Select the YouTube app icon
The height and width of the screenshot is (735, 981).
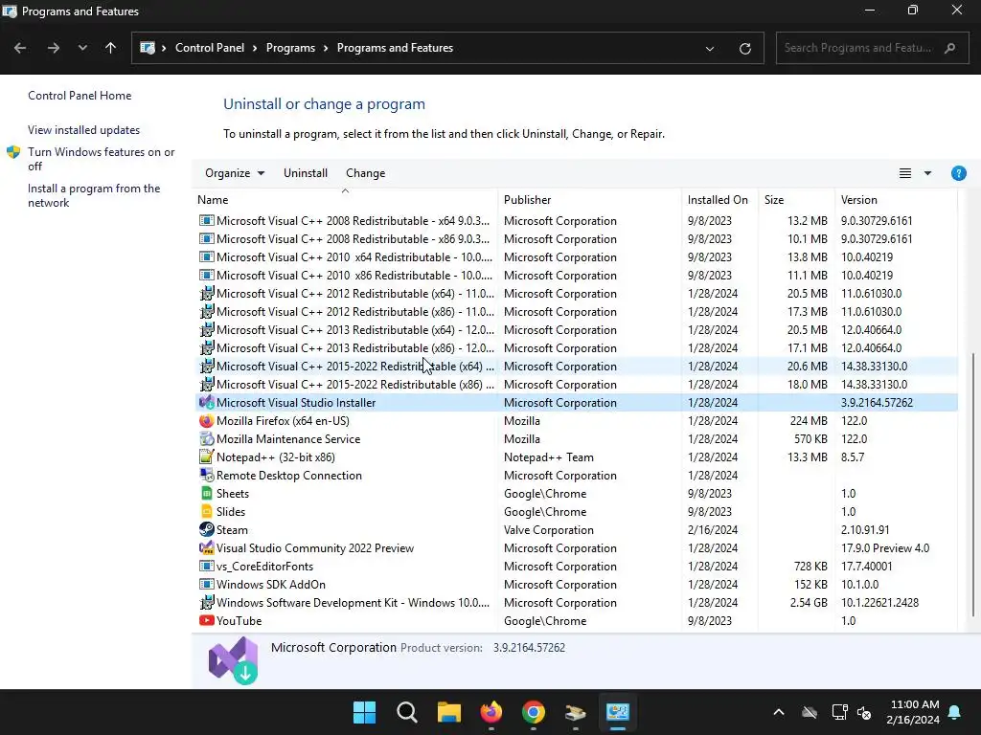pyautogui.click(x=206, y=620)
